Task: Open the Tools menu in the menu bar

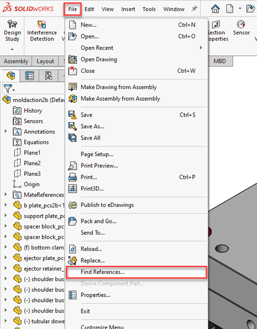Action: click(x=149, y=9)
